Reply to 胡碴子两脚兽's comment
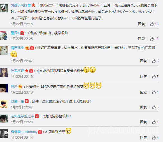 (x=141, y=24)
